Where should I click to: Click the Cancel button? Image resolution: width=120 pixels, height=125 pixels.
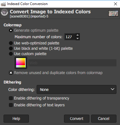(104, 118)
